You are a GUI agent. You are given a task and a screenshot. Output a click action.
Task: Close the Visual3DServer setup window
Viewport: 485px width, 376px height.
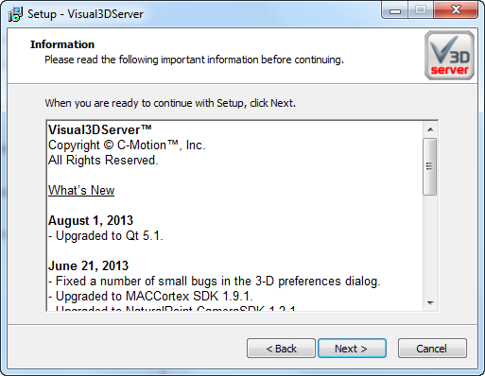pyautogui.click(x=456, y=10)
